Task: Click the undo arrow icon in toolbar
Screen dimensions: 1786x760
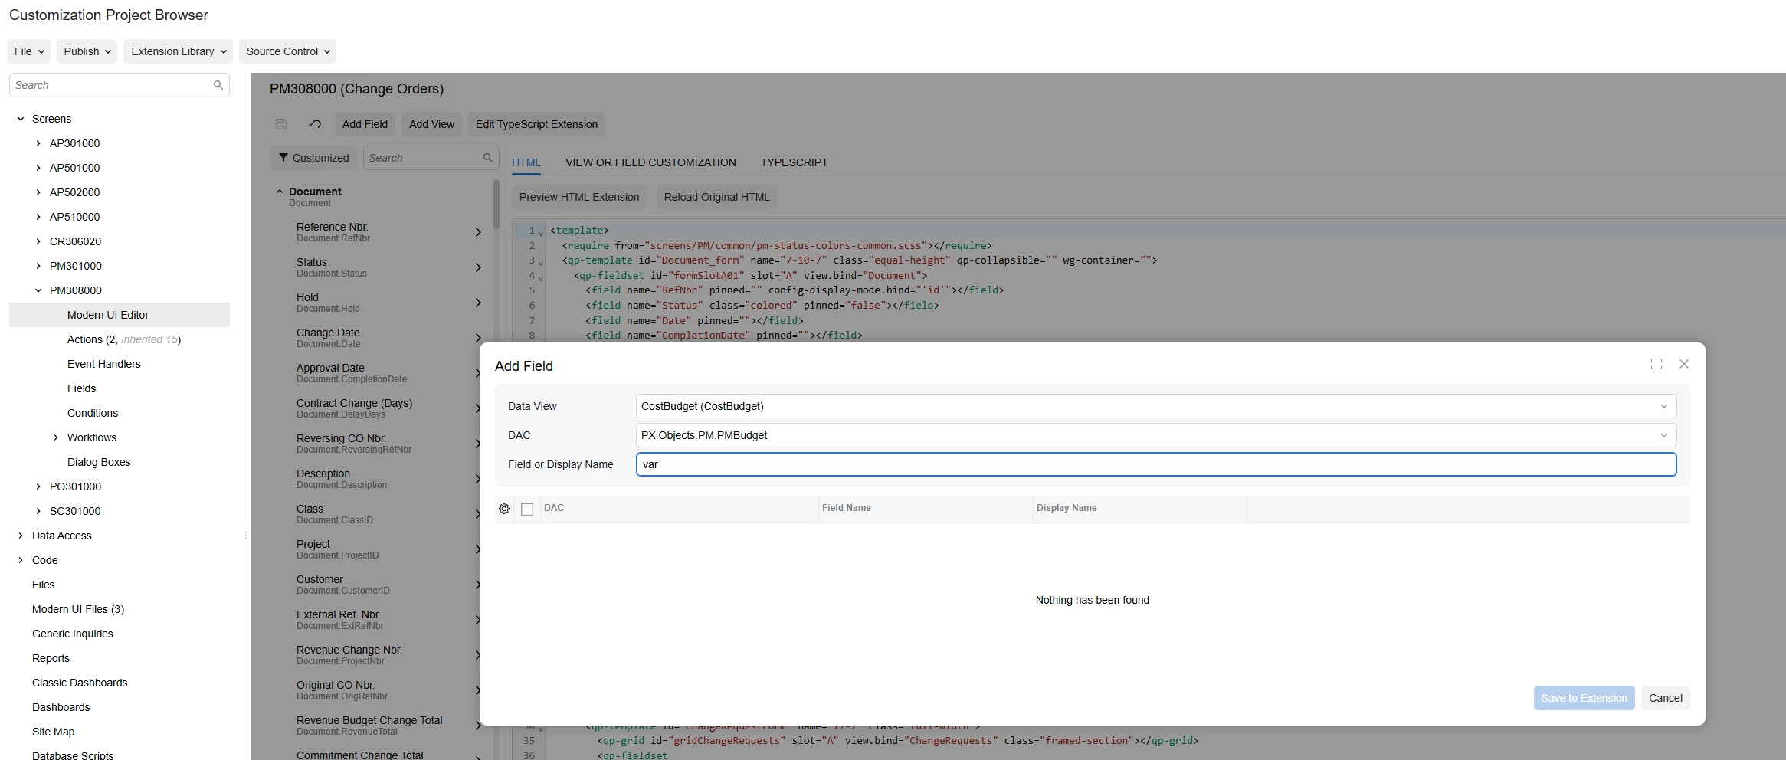Action: click(x=315, y=124)
